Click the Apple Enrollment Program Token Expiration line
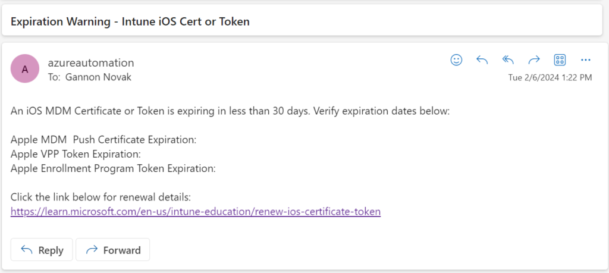The width and height of the screenshot is (609, 273). [113, 168]
